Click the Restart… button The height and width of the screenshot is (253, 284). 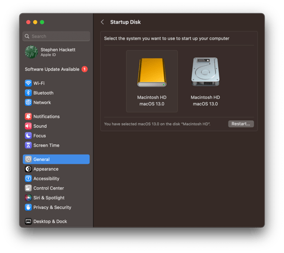241,124
